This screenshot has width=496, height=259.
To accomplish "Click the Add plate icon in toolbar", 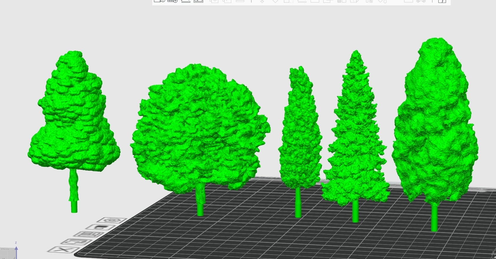I will click(x=172, y=1).
